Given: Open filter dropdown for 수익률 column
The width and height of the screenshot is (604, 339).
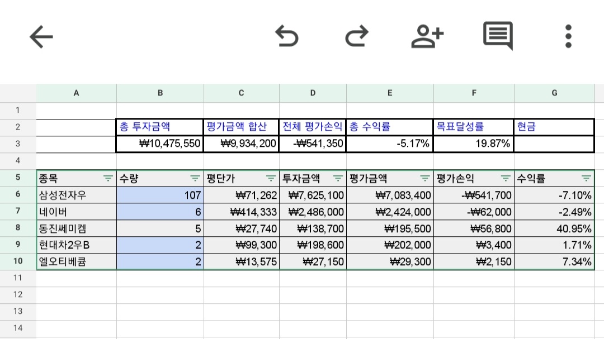Looking at the screenshot, I should point(586,178).
